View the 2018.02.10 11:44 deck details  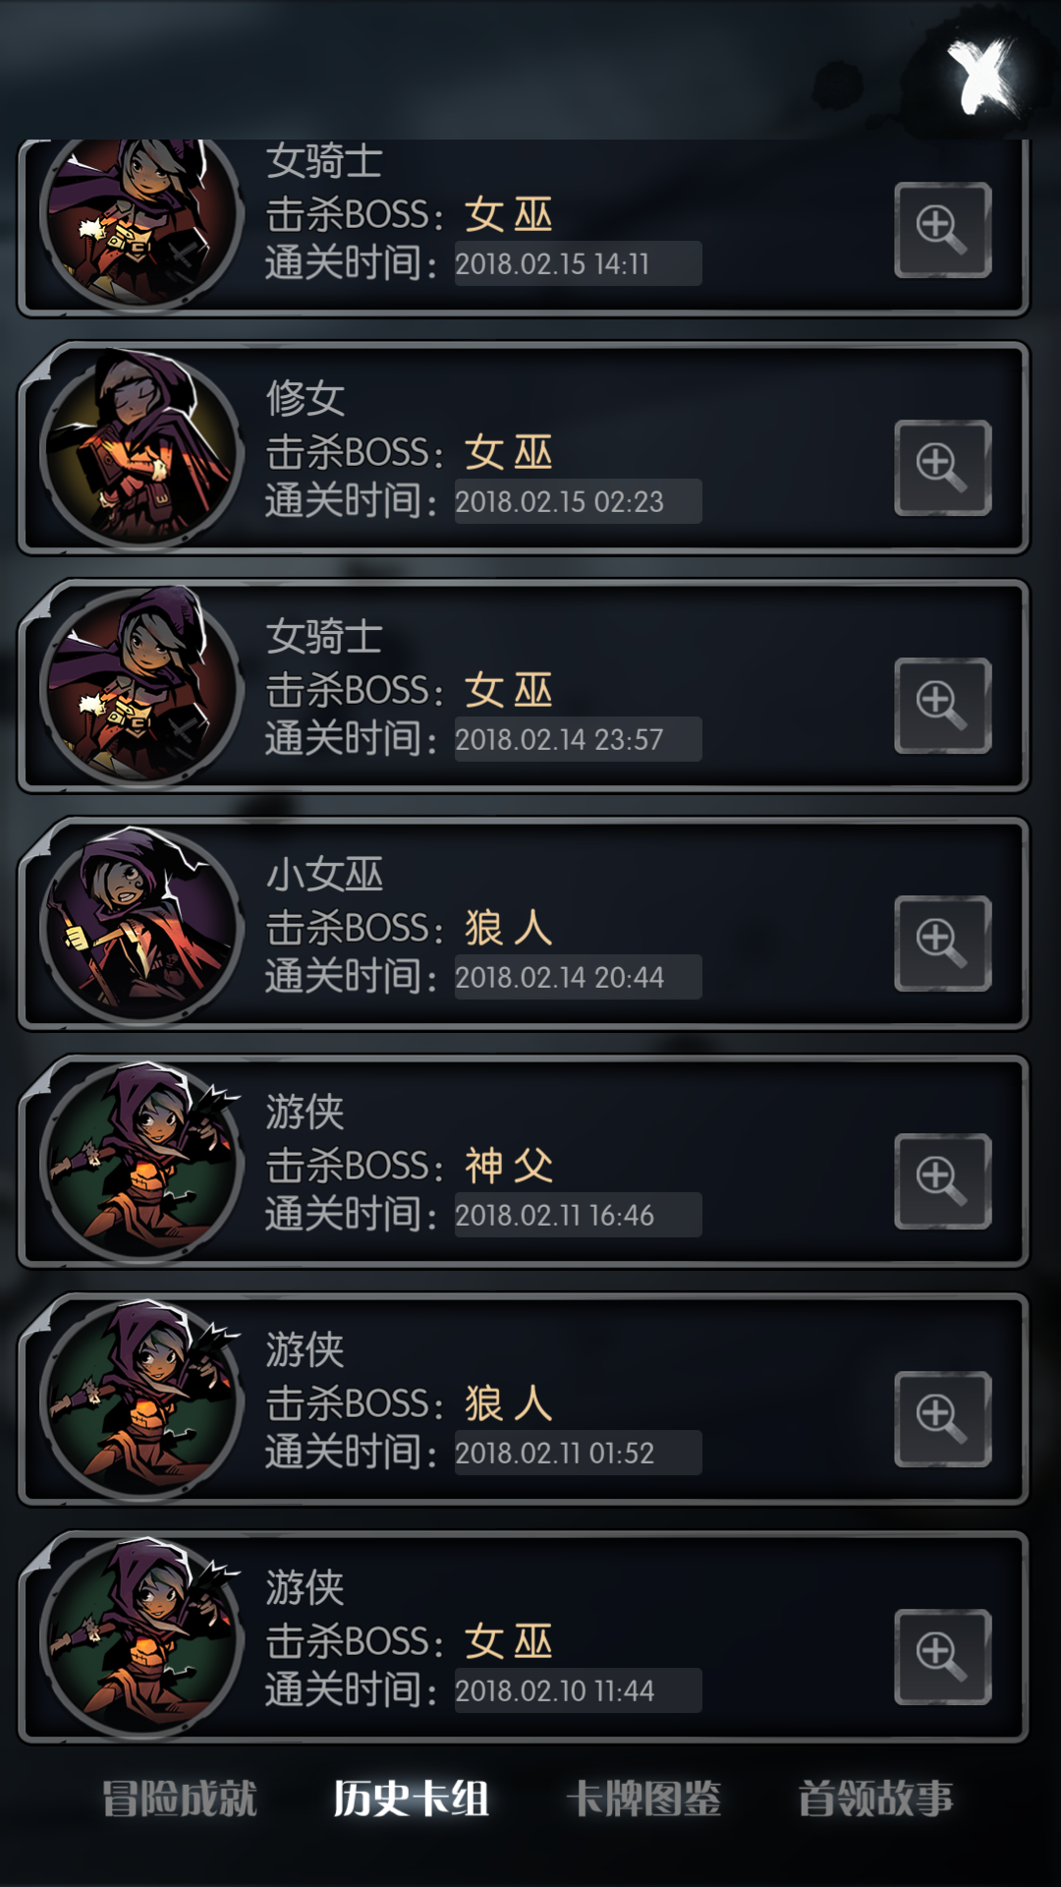[x=942, y=1657]
